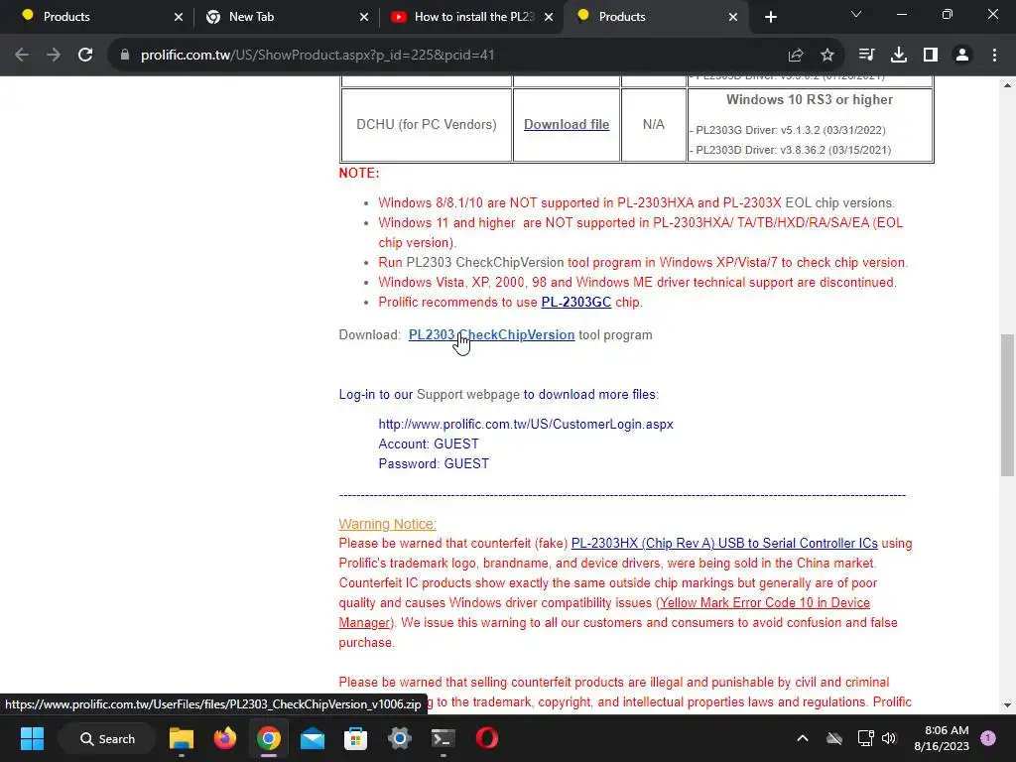Click the 'Windows 10 RS3 or higher' heading
This screenshot has height=762, width=1016.
click(x=810, y=100)
